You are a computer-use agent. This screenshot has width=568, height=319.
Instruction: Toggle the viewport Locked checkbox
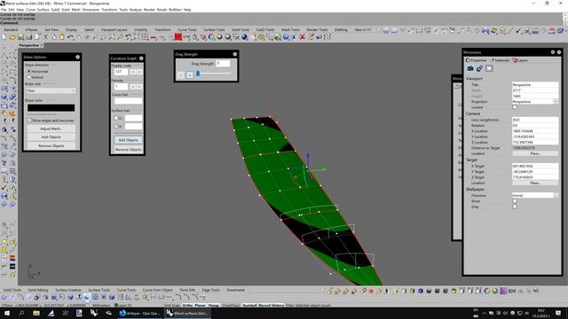pyautogui.click(x=515, y=107)
